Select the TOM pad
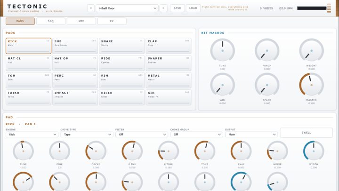Image resolution: width=339 pixels, height=191 pixels. 29,80
